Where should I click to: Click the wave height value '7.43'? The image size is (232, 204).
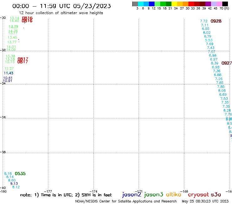pos(211,48)
